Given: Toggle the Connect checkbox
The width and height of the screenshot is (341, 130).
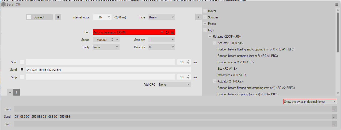Looking at the screenshot, I should pos(29,17).
